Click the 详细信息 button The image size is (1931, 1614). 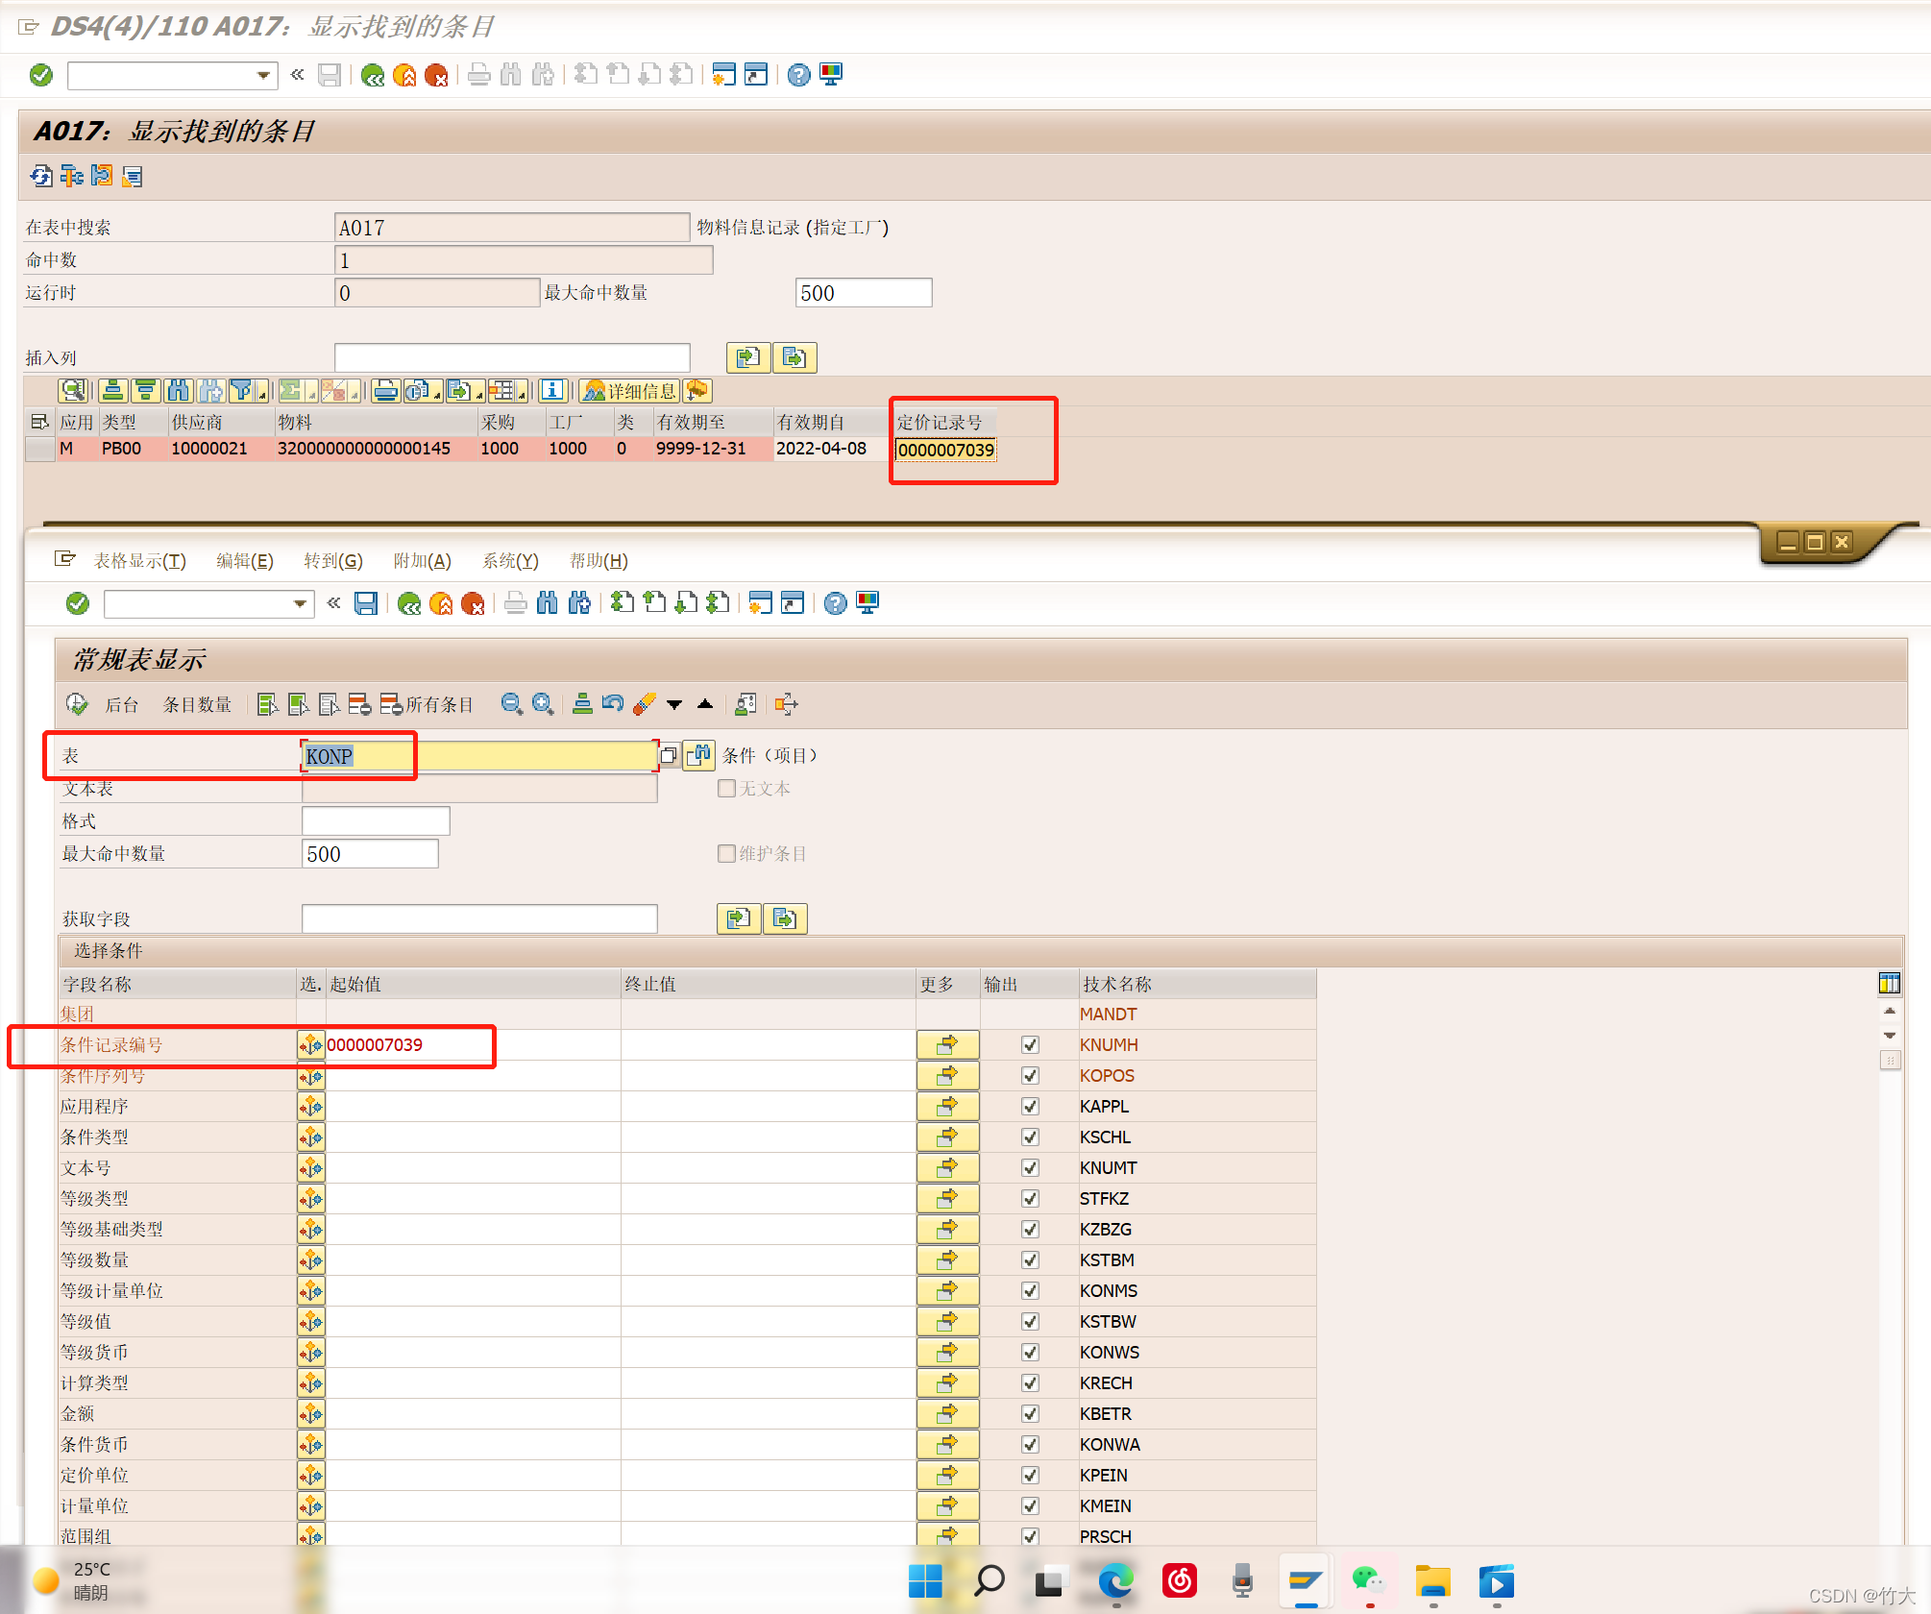pos(630,391)
